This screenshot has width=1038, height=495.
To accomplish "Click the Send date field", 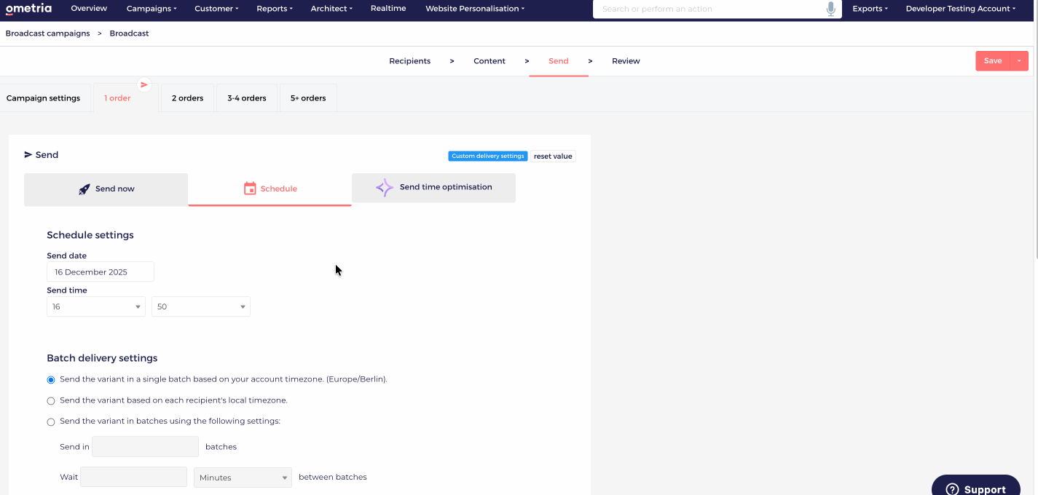I will [101, 272].
